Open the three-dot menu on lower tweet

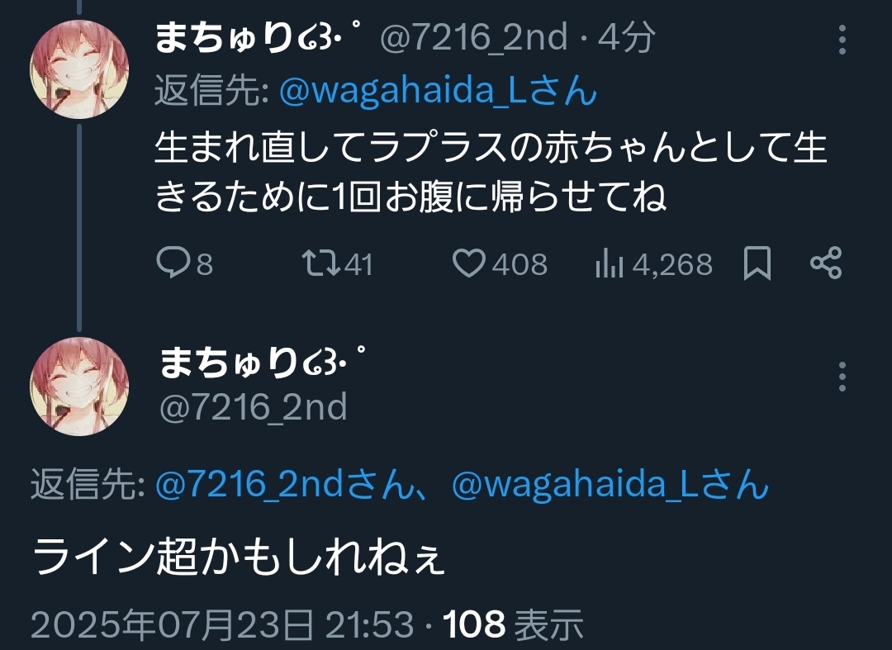tap(842, 377)
